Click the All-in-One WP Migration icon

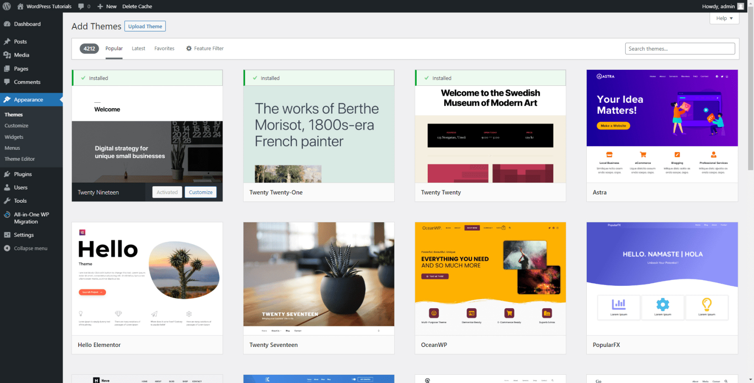7,215
